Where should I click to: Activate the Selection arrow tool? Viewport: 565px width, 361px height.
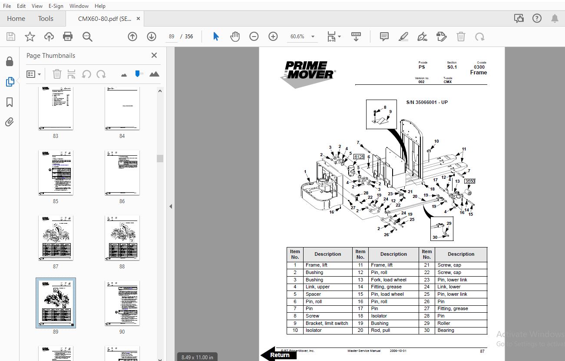click(216, 37)
